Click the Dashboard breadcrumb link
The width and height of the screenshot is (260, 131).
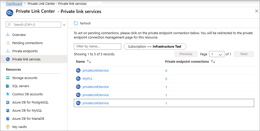coord(14,4)
